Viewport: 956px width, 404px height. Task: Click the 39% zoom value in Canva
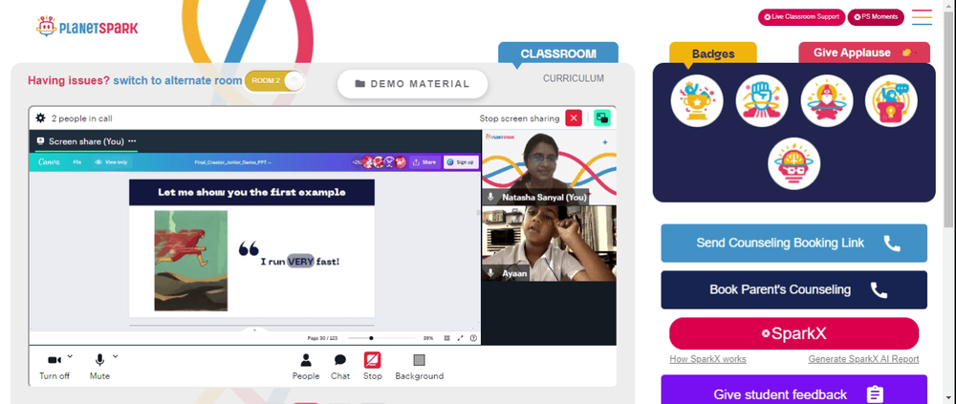click(x=428, y=338)
